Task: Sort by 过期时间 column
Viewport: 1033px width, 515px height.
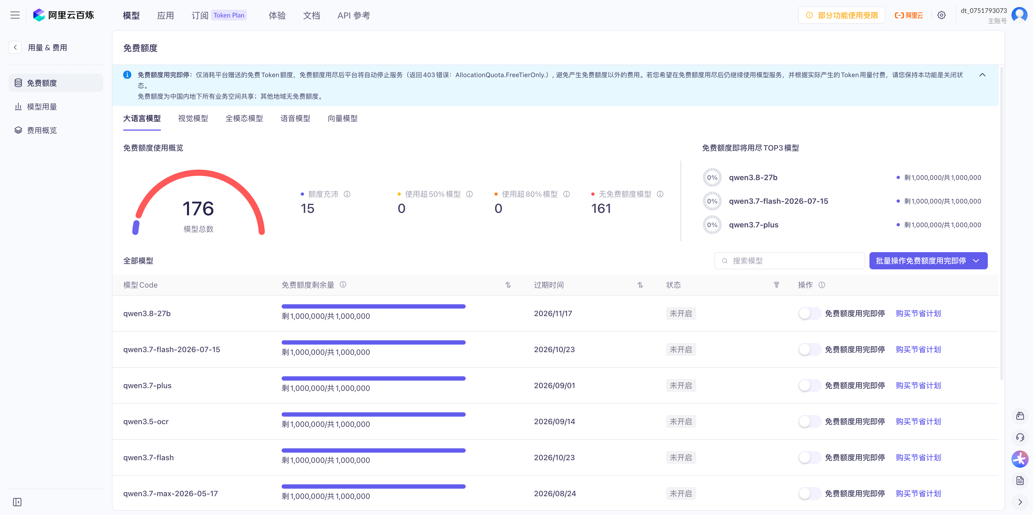Action: pyautogui.click(x=640, y=285)
